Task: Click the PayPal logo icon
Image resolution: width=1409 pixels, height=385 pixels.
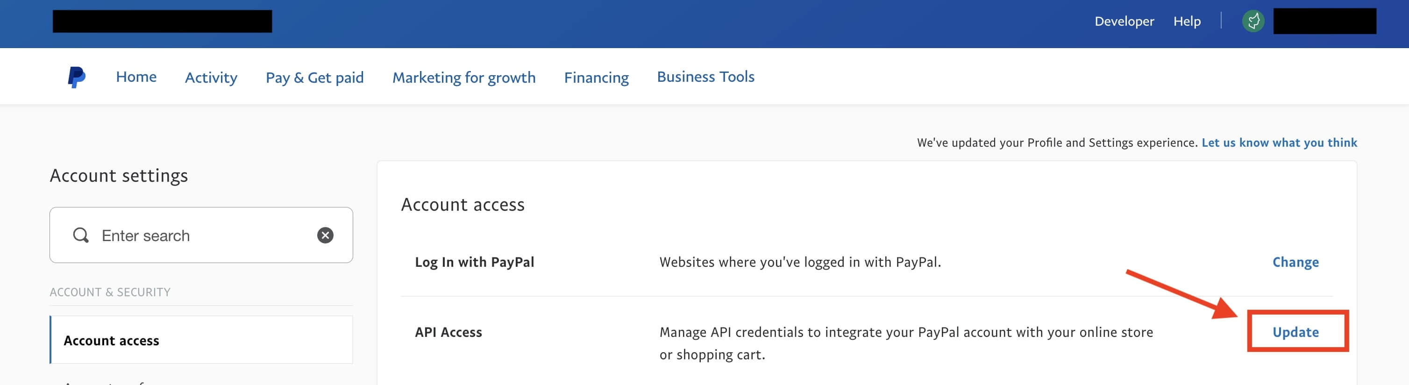Action: tap(76, 77)
